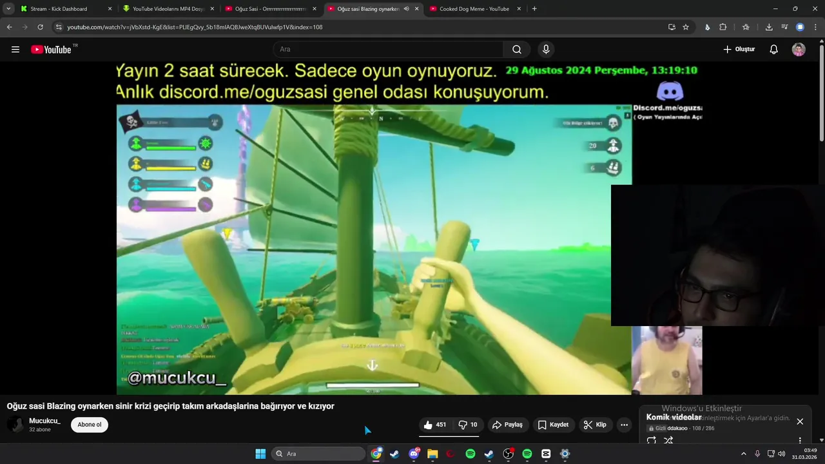Open YouTube notifications bell

pos(773,50)
